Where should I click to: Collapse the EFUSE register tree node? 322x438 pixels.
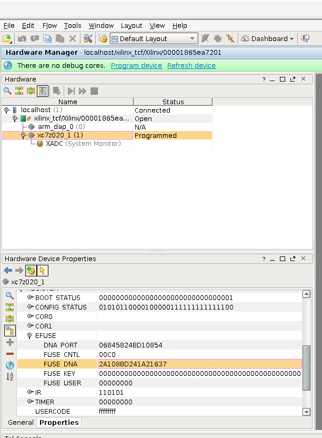[x=29, y=336]
